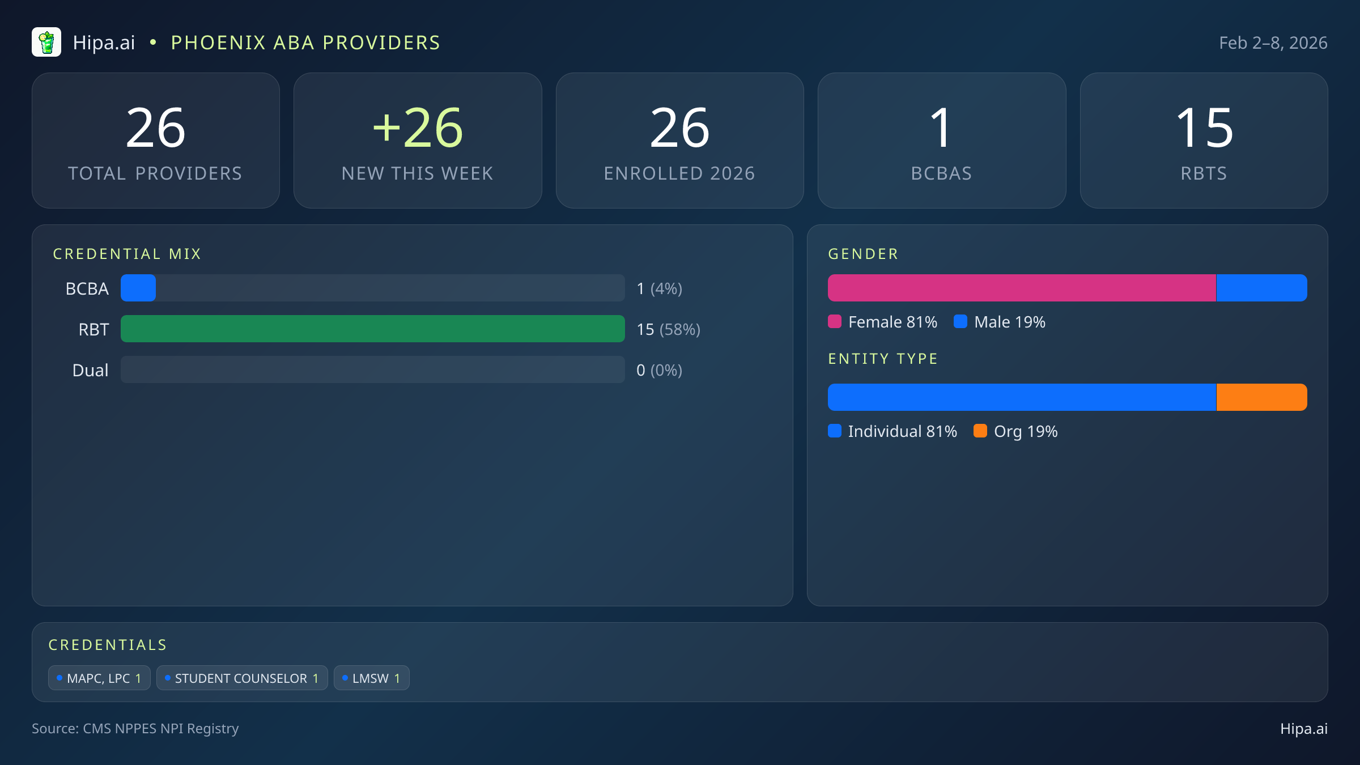
Task: Click the blue Individual legend square
Action: (835, 431)
